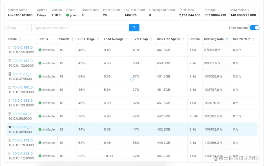Click the green status dot for 10.0.0.112
This screenshot has width=264, height=166.
40,156
